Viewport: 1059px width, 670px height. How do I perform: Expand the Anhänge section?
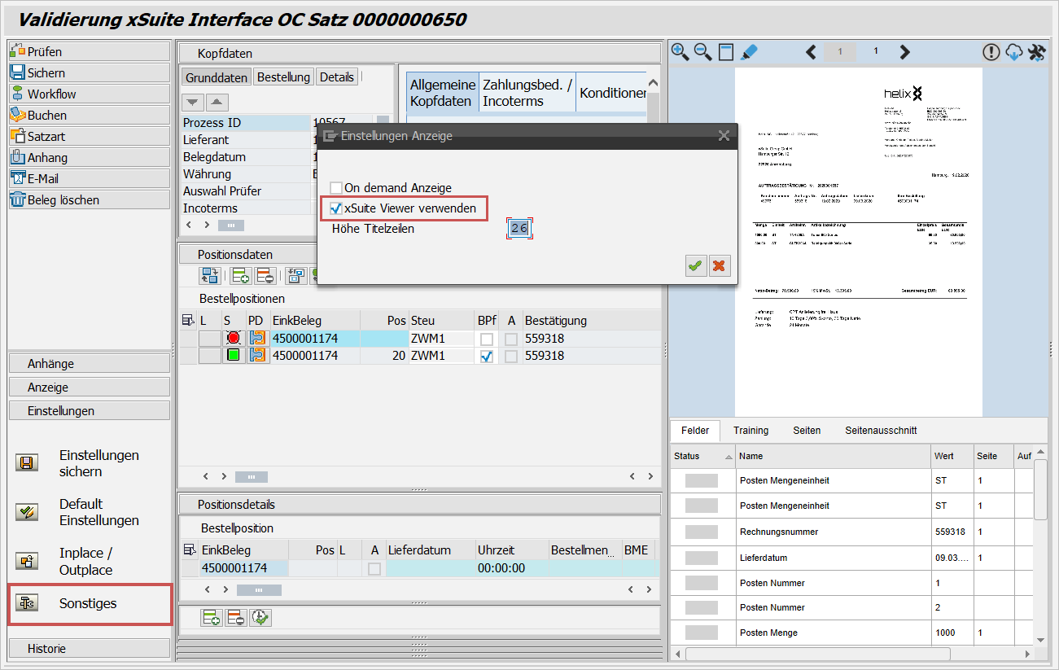point(90,364)
